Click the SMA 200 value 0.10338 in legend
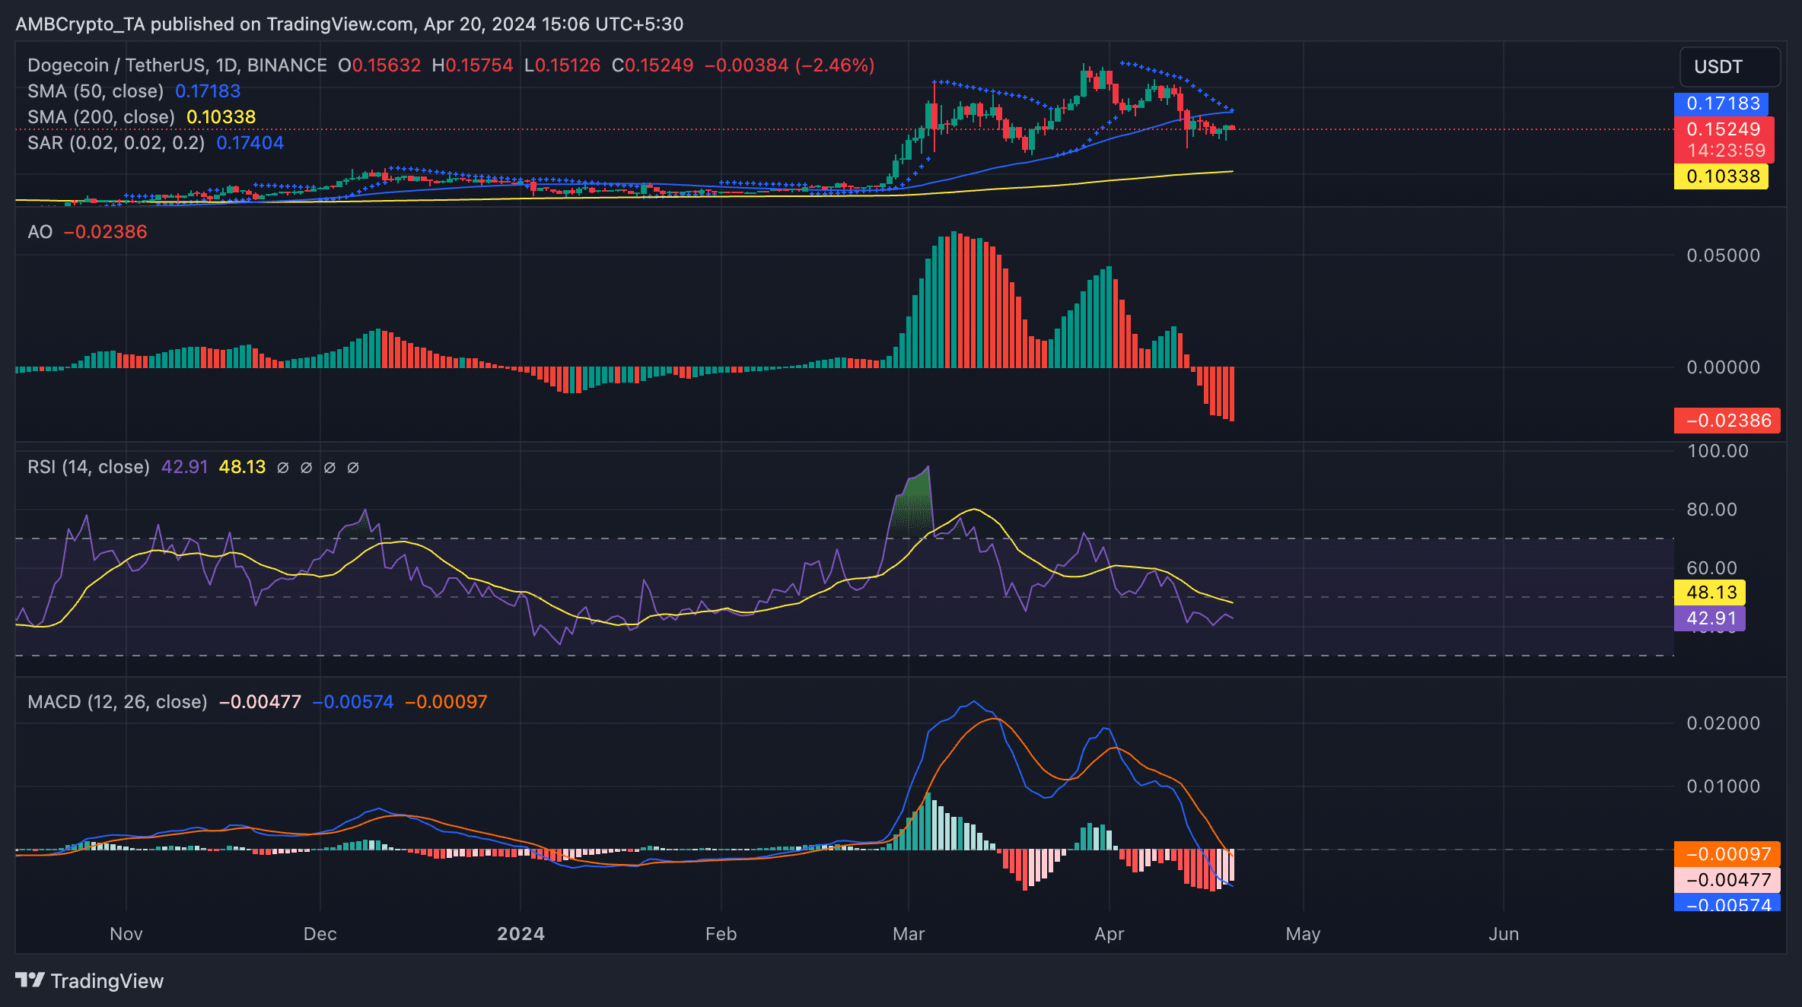This screenshot has height=1007, width=1802. click(221, 117)
